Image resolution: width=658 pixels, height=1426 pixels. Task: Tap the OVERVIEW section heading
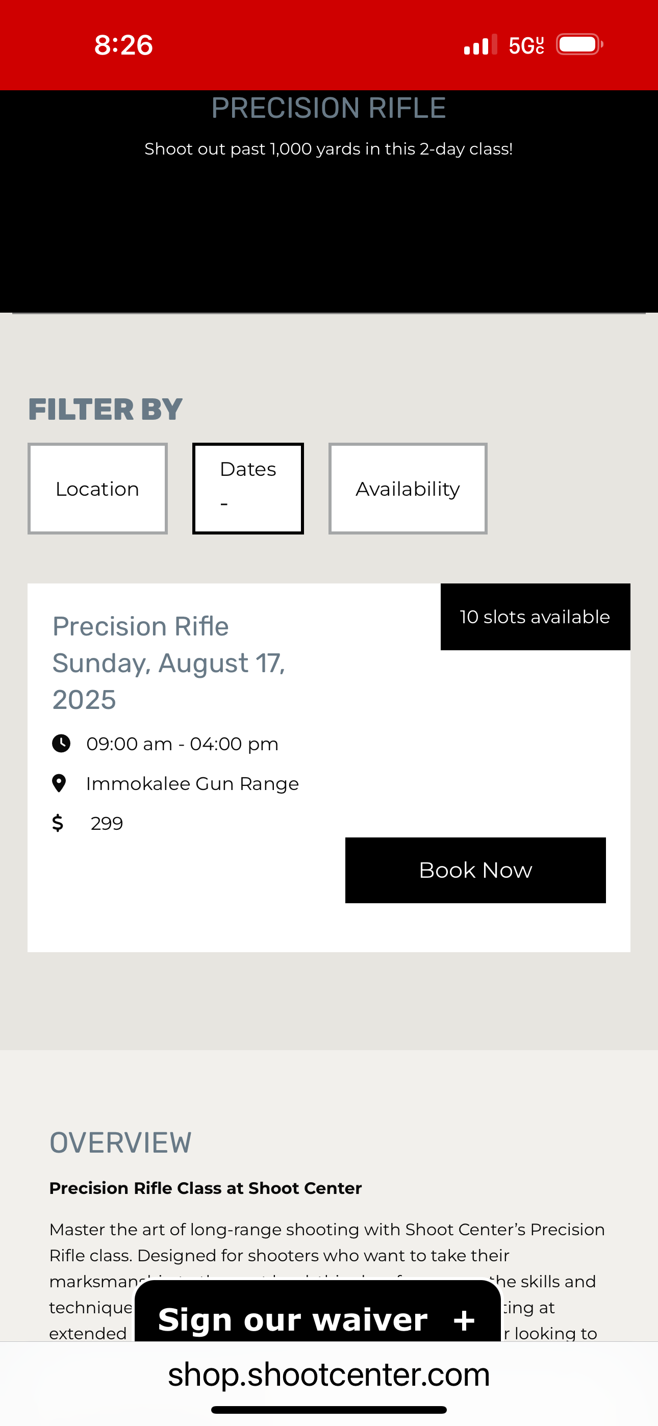(120, 1143)
